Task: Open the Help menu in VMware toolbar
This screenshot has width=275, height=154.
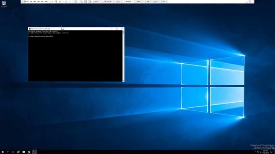Action: pos(46,2)
